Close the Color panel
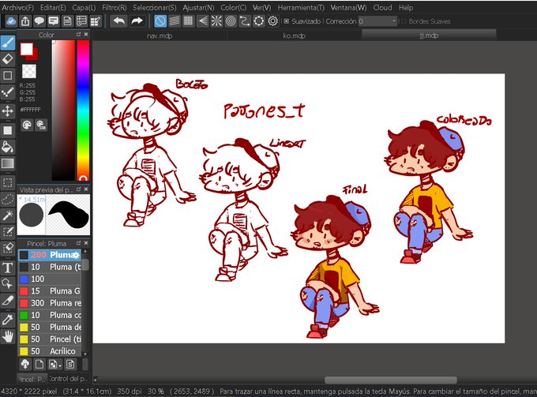This screenshot has width=537, height=397. (x=86, y=34)
